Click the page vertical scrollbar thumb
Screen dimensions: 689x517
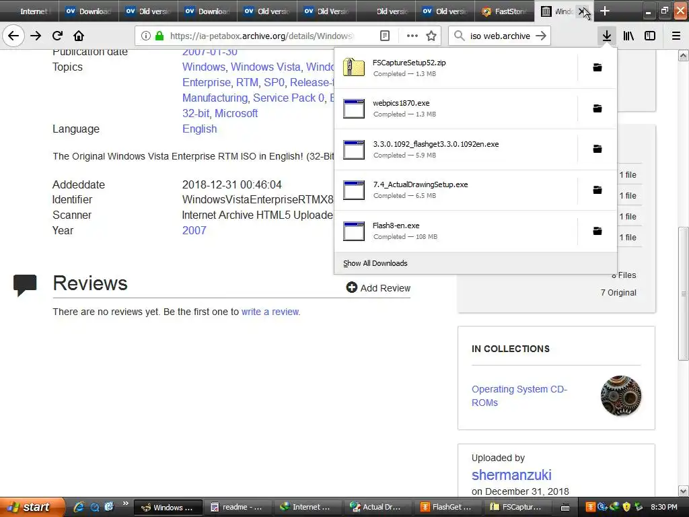pyautogui.click(x=684, y=294)
